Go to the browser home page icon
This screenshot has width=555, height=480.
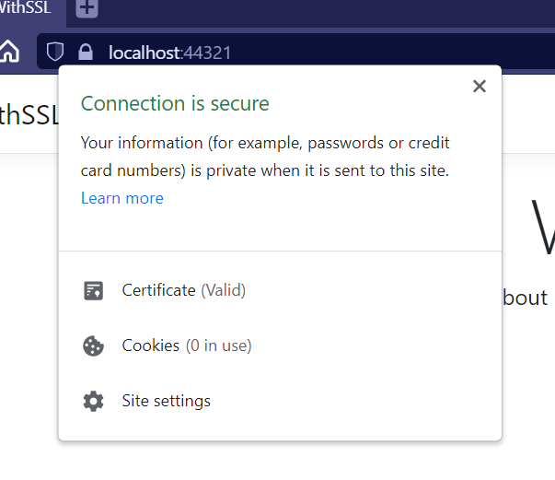(x=9, y=52)
